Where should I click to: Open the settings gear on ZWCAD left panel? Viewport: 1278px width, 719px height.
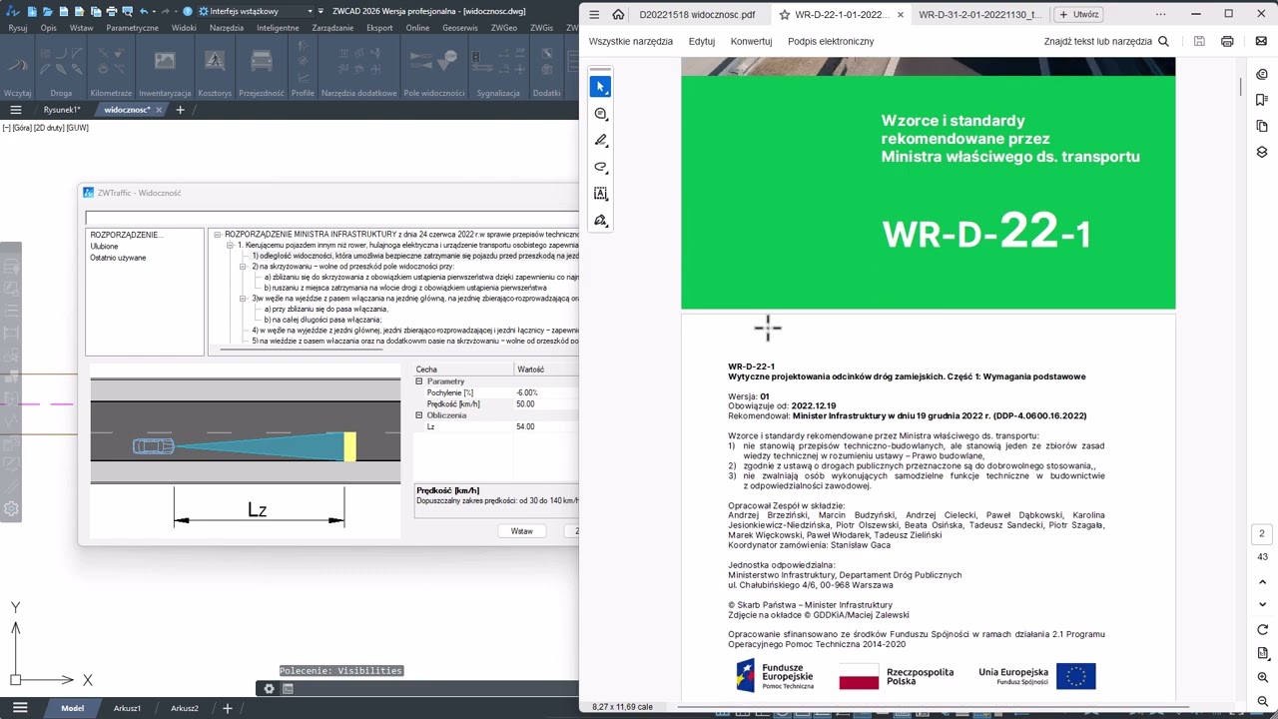pos(11,508)
